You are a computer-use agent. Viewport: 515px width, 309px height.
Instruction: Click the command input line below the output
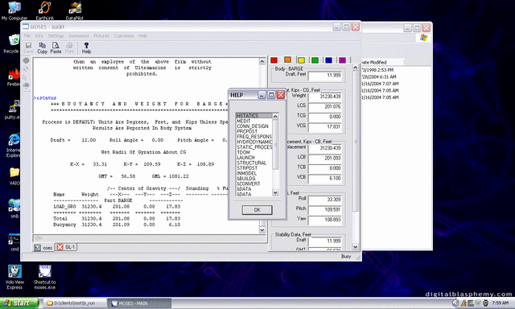click(x=150, y=238)
